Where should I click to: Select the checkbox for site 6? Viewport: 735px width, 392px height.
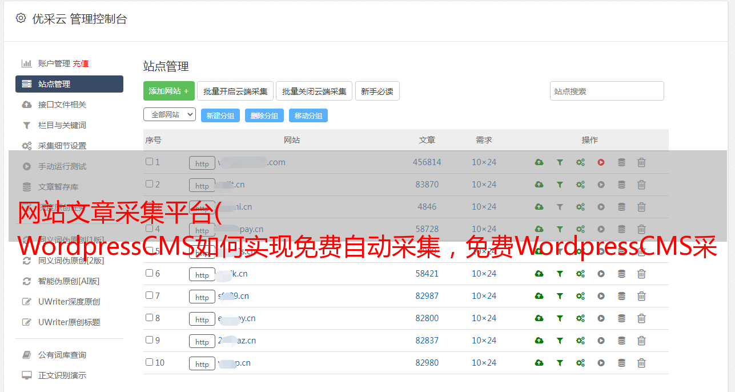149,273
